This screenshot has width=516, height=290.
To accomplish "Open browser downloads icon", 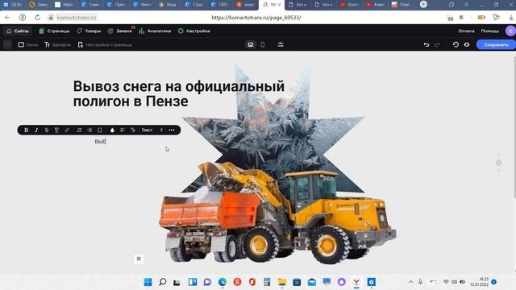I will (511, 18).
